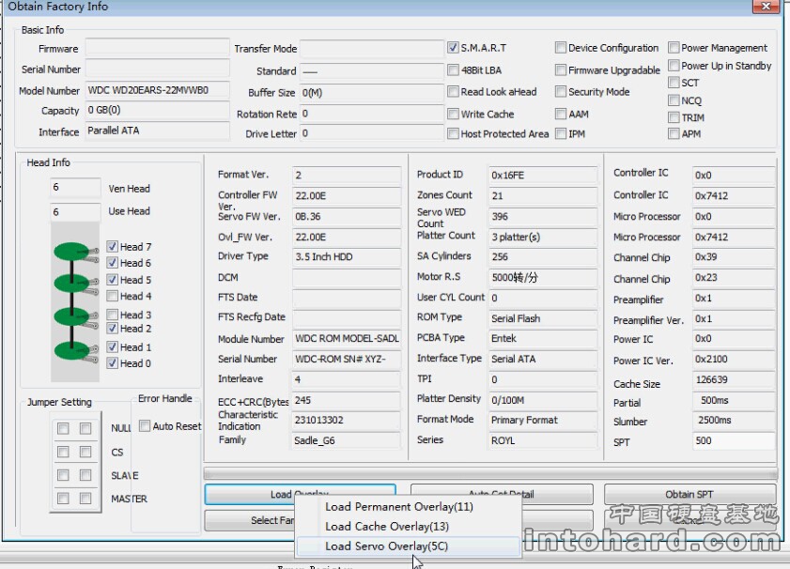Click the Platter Count field
This screenshot has height=569, width=790.
click(543, 237)
